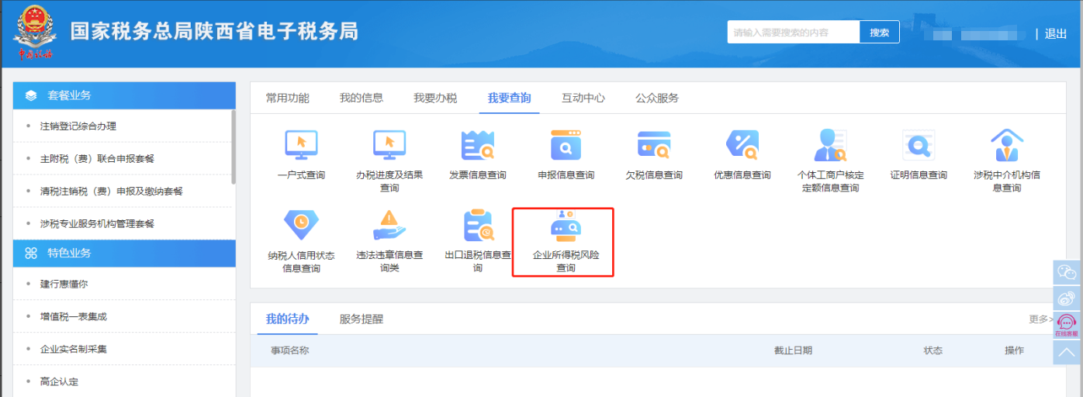
Task: Select the 我要查询 tab
Action: (x=510, y=98)
